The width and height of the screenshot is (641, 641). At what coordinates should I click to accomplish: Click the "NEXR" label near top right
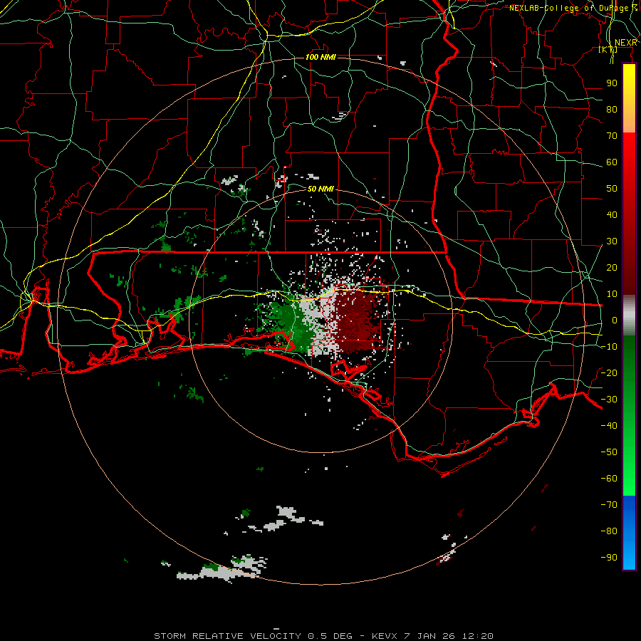[x=625, y=43]
